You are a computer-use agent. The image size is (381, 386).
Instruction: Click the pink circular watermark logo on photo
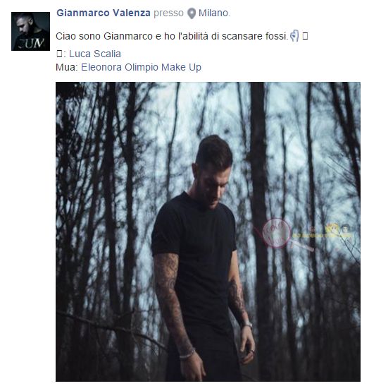276,233
